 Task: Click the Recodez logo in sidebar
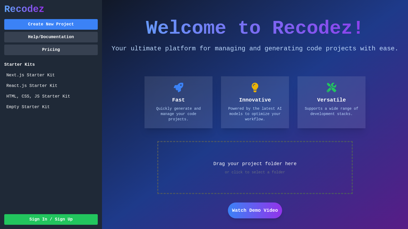coord(24,9)
